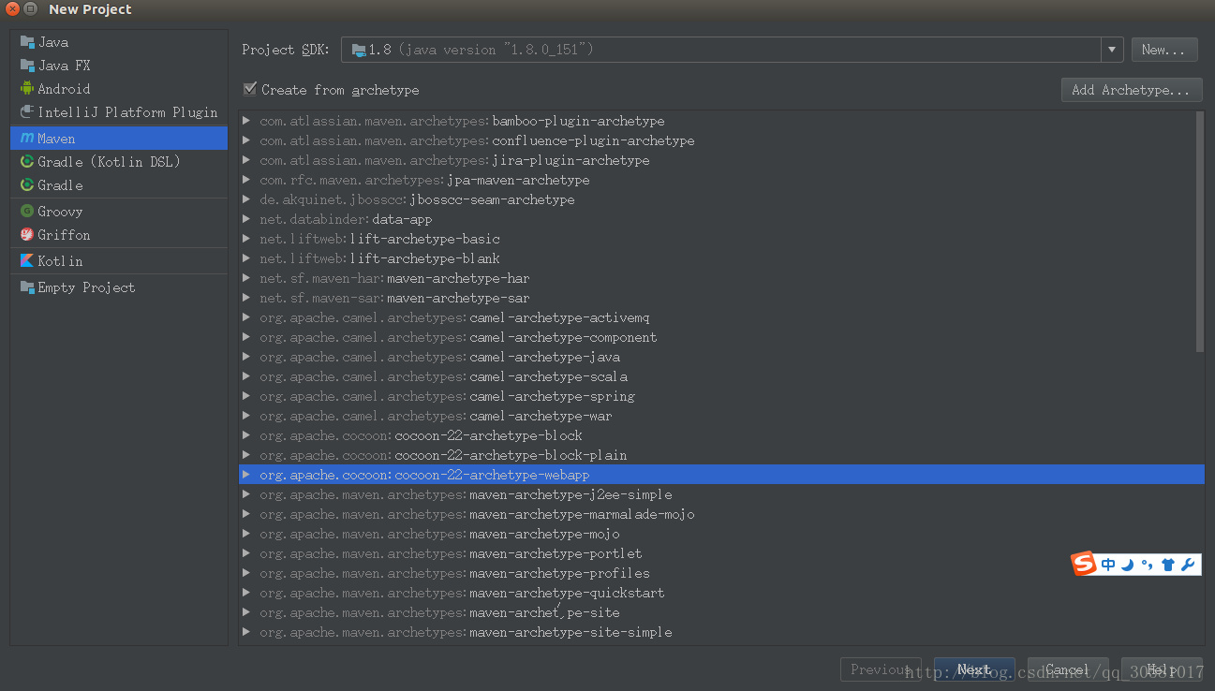This screenshot has width=1215, height=691.
Task: Click the Help button
Action: tap(1162, 669)
